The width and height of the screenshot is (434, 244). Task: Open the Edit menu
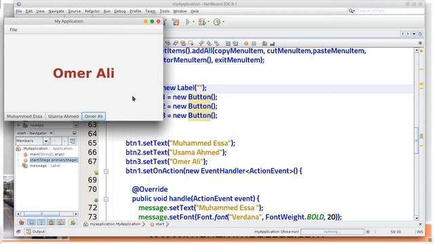pos(29,12)
